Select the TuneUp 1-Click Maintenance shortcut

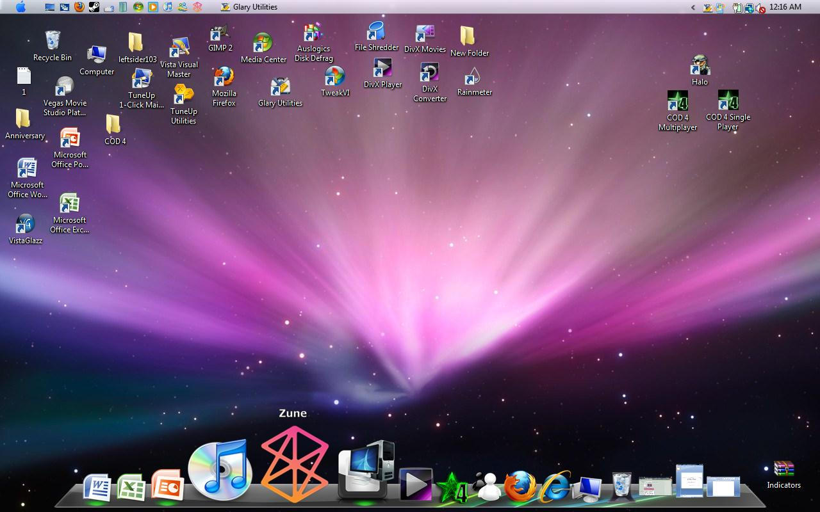[142, 88]
